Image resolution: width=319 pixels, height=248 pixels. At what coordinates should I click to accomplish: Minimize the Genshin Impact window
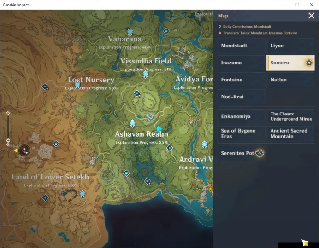point(283,5)
